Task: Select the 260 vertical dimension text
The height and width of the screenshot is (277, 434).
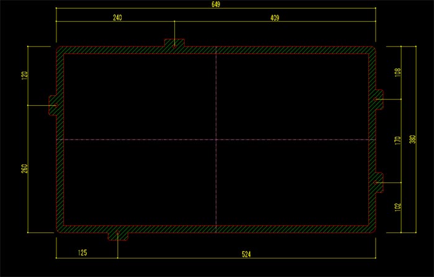Action: (x=24, y=169)
